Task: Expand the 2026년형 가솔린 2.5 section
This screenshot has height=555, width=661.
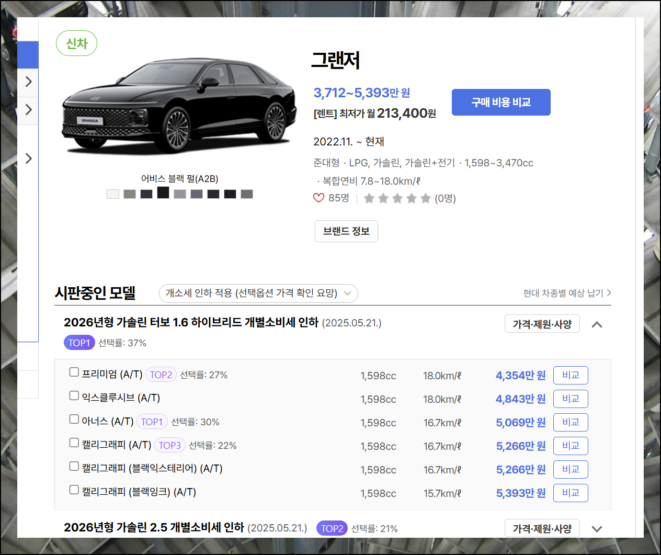Action: (x=597, y=529)
